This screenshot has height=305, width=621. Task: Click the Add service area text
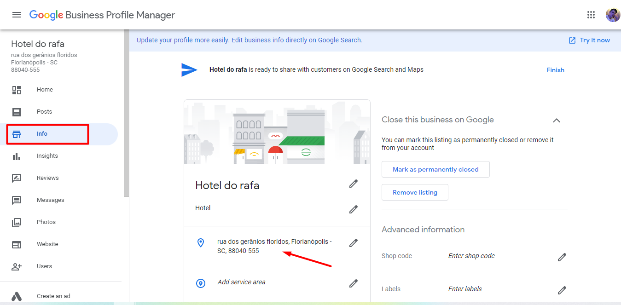tap(241, 282)
